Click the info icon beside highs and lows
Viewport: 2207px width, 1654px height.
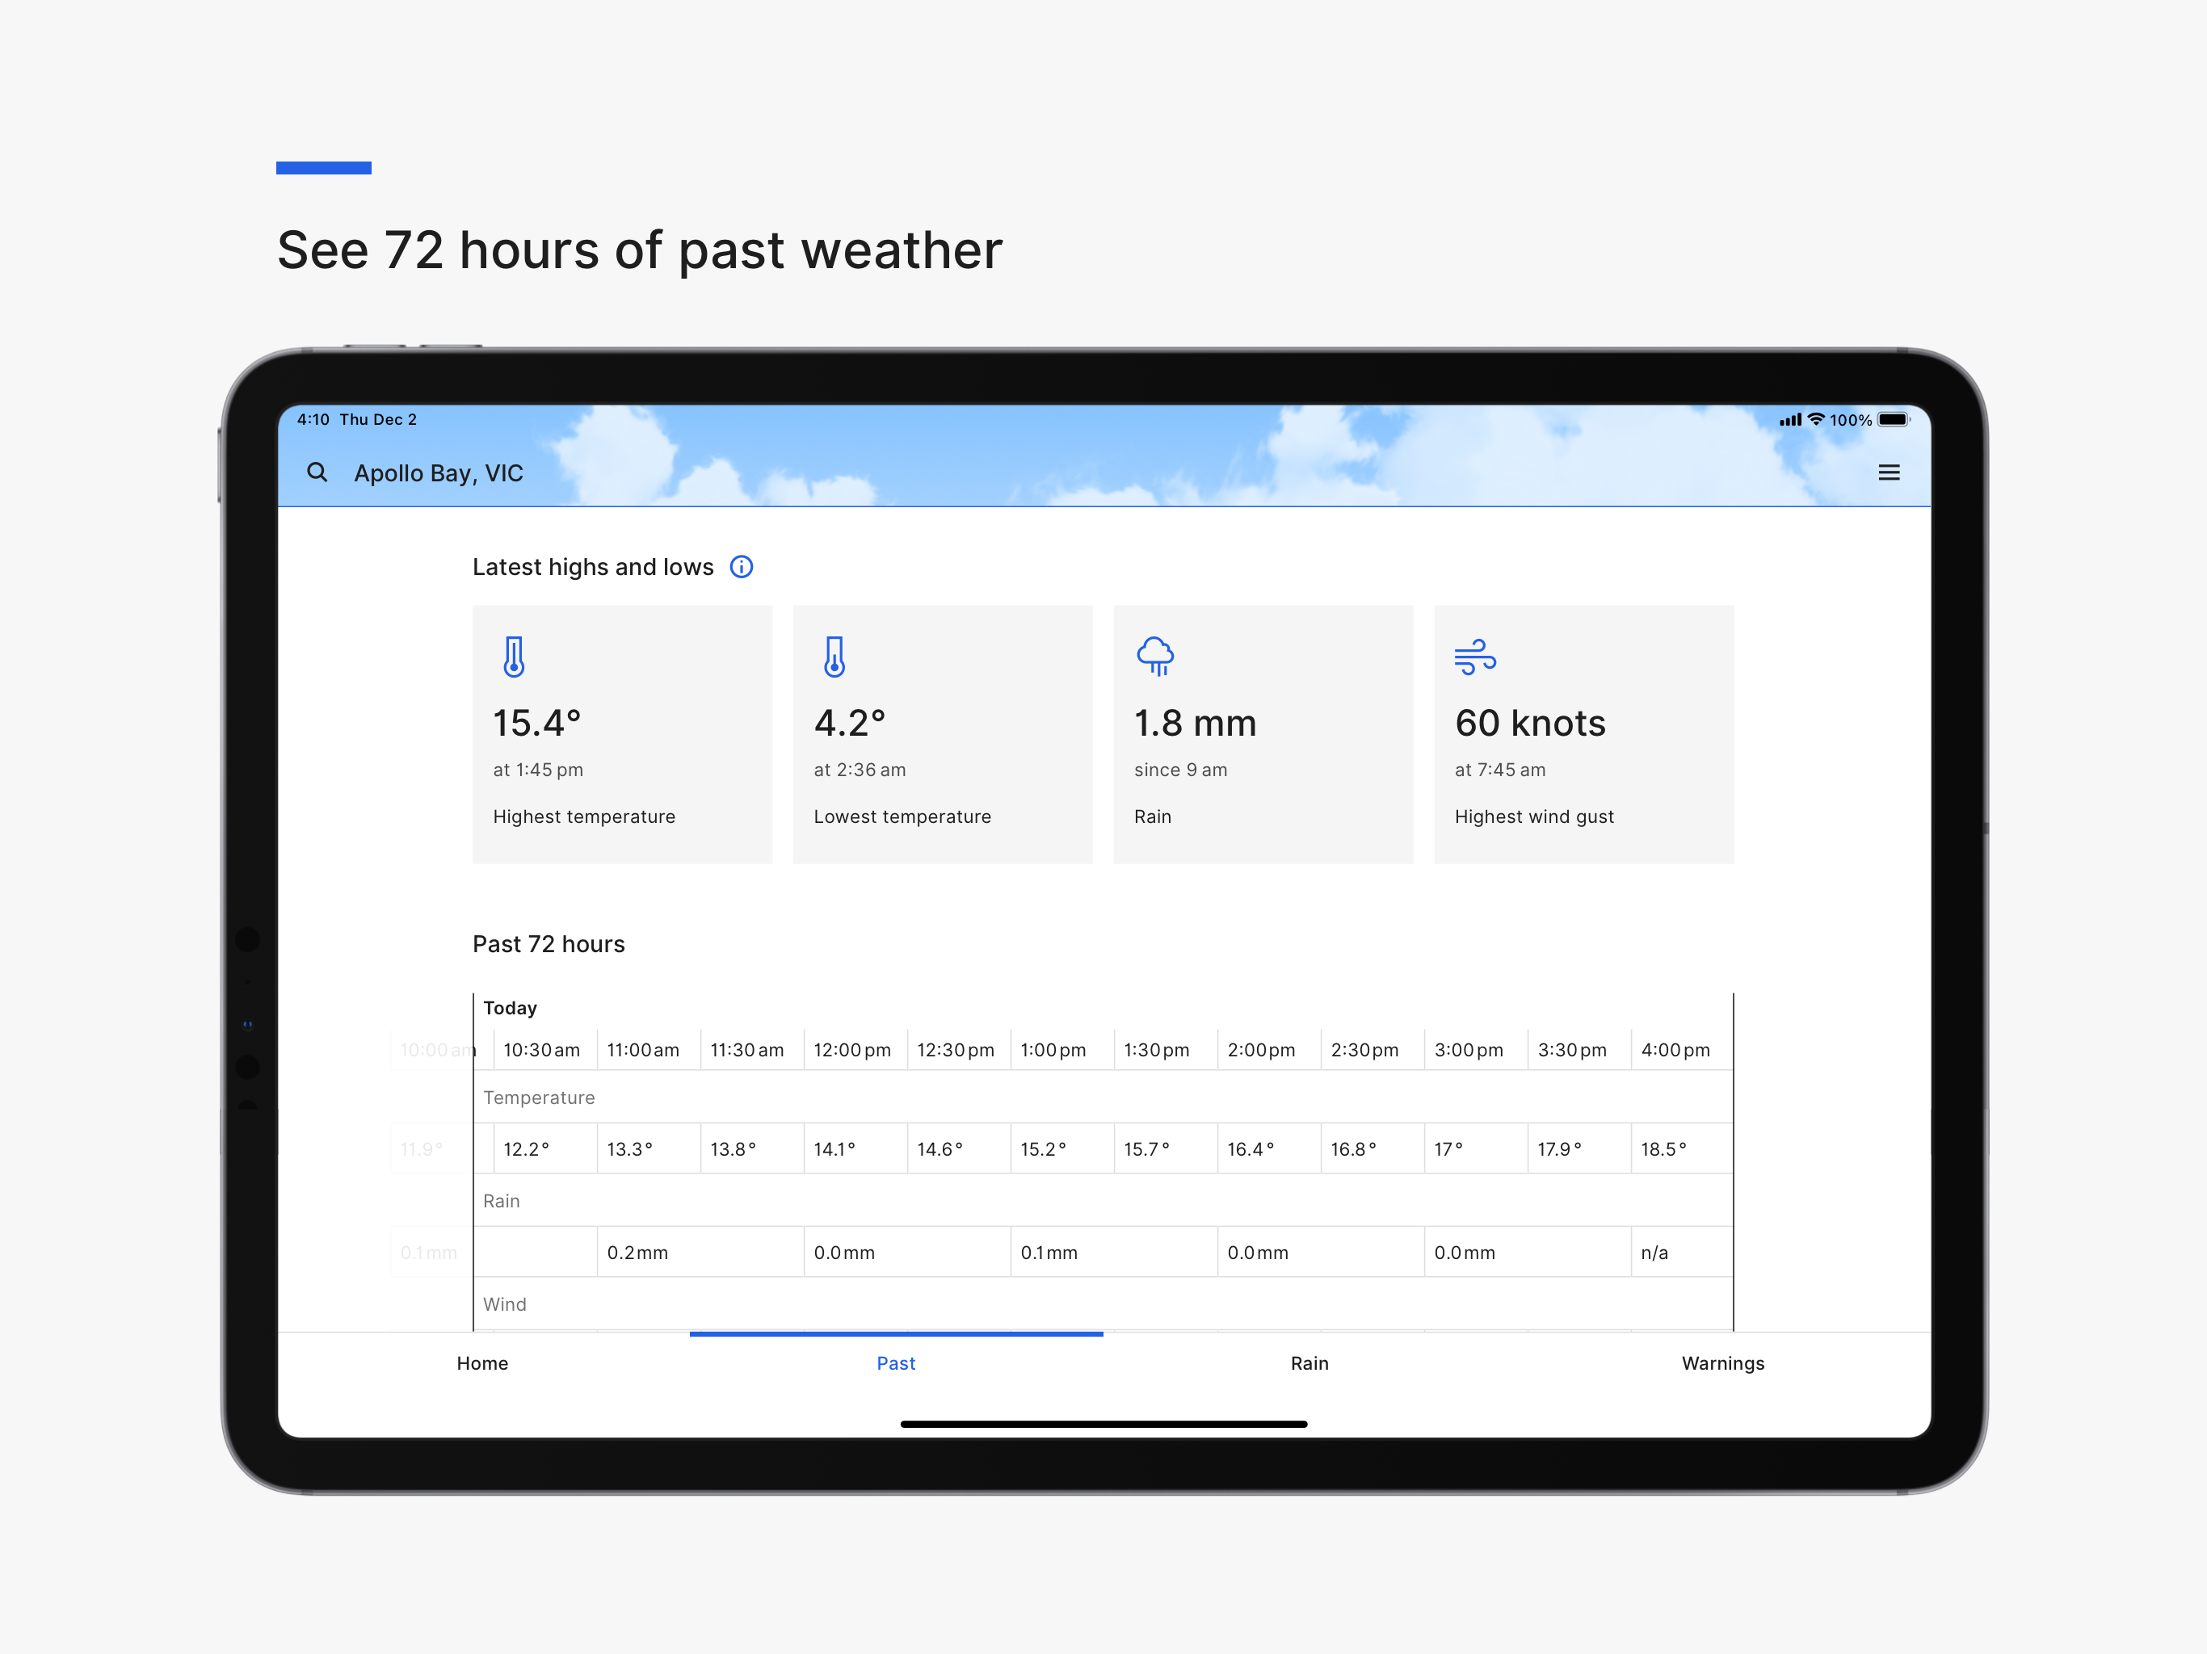742,567
